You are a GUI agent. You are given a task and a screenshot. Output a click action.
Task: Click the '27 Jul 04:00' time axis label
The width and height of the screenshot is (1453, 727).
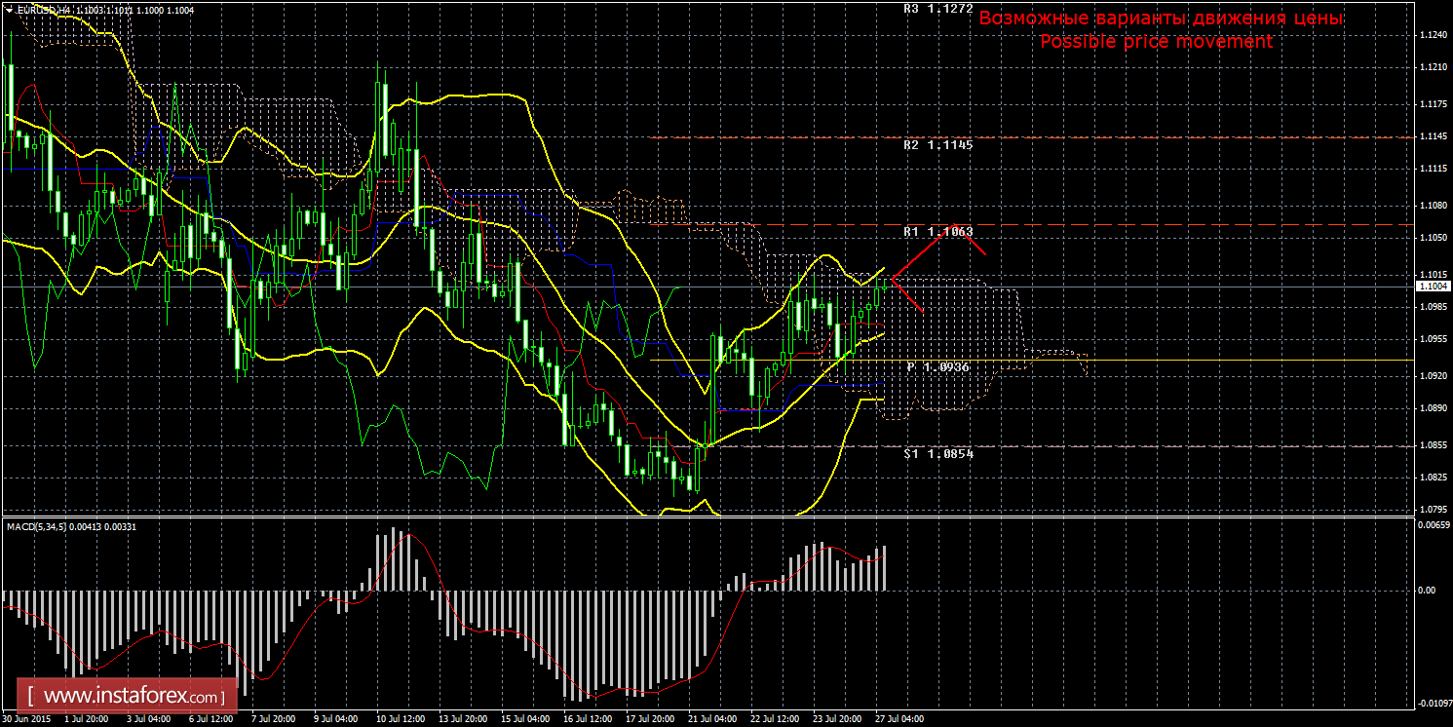click(x=899, y=719)
